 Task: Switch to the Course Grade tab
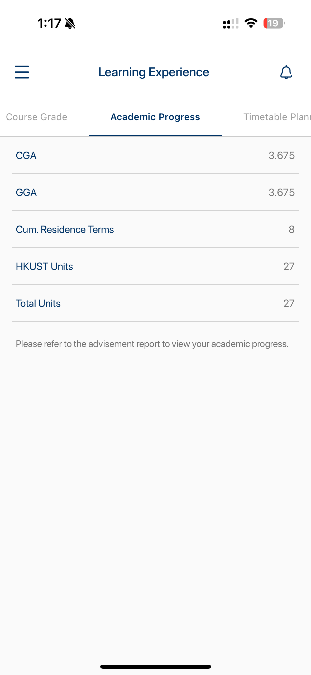(37, 117)
